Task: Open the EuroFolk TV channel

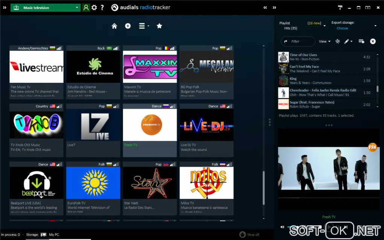Action: point(93,188)
